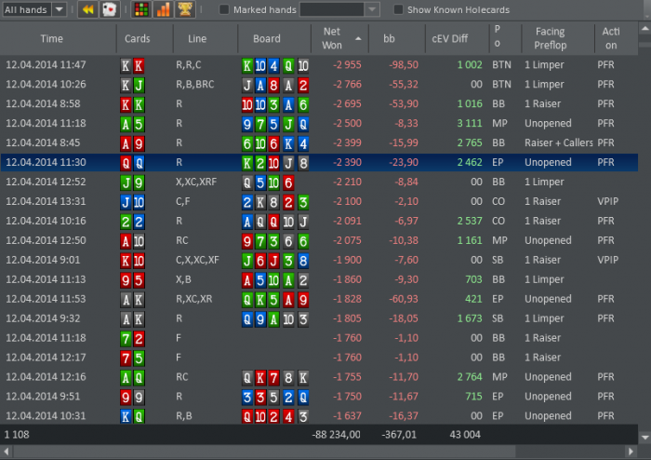The width and height of the screenshot is (651, 460).
Task: Select the 12.04.2014 11:13 hand row
Action: [x=319, y=279]
